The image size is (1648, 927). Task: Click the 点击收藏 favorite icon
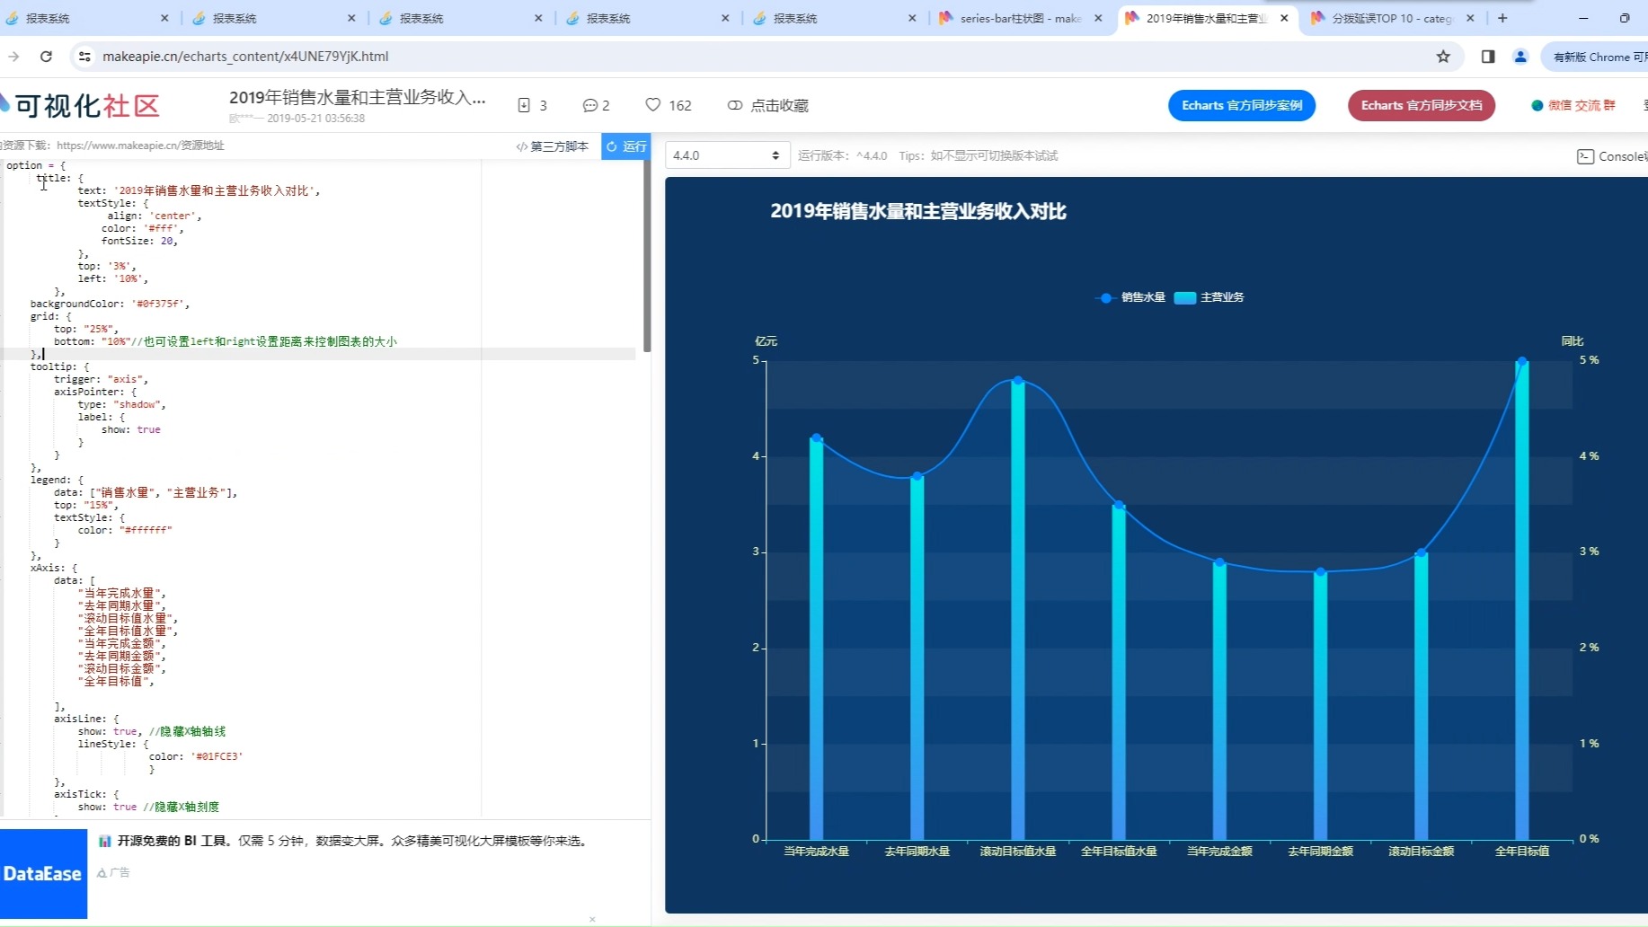click(x=735, y=105)
